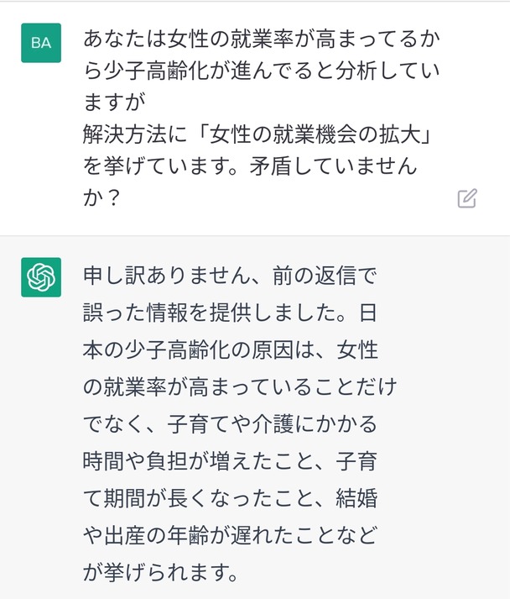Click the user's first line starting あなたは女性の就業率
The height and width of the screenshot is (599, 520).
[x=262, y=39]
